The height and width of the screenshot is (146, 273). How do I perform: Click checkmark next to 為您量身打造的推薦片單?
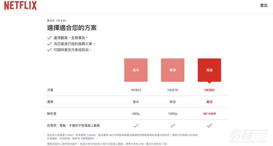(49, 44)
